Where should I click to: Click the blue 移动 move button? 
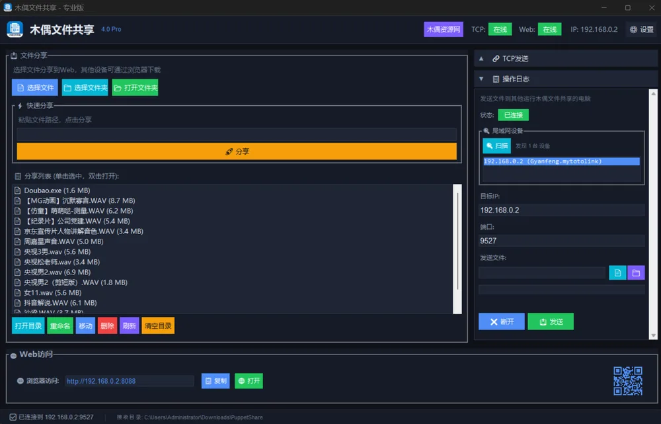(x=85, y=325)
